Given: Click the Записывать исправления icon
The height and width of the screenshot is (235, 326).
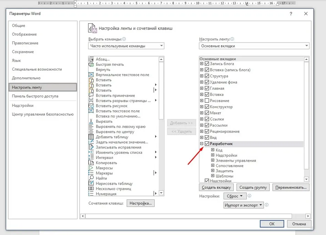Looking at the screenshot, I should coord(91,147).
